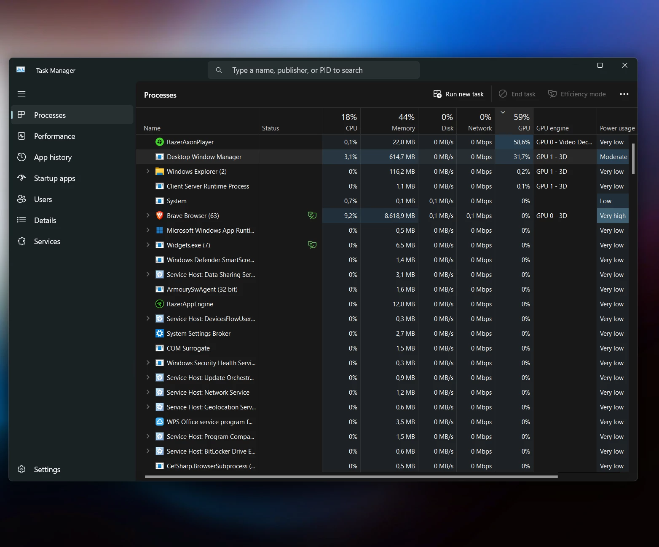Image resolution: width=659 pixels, height=547 pixels.
Task: Expand Service Host: Data Sharing Service
Action: 148,274
